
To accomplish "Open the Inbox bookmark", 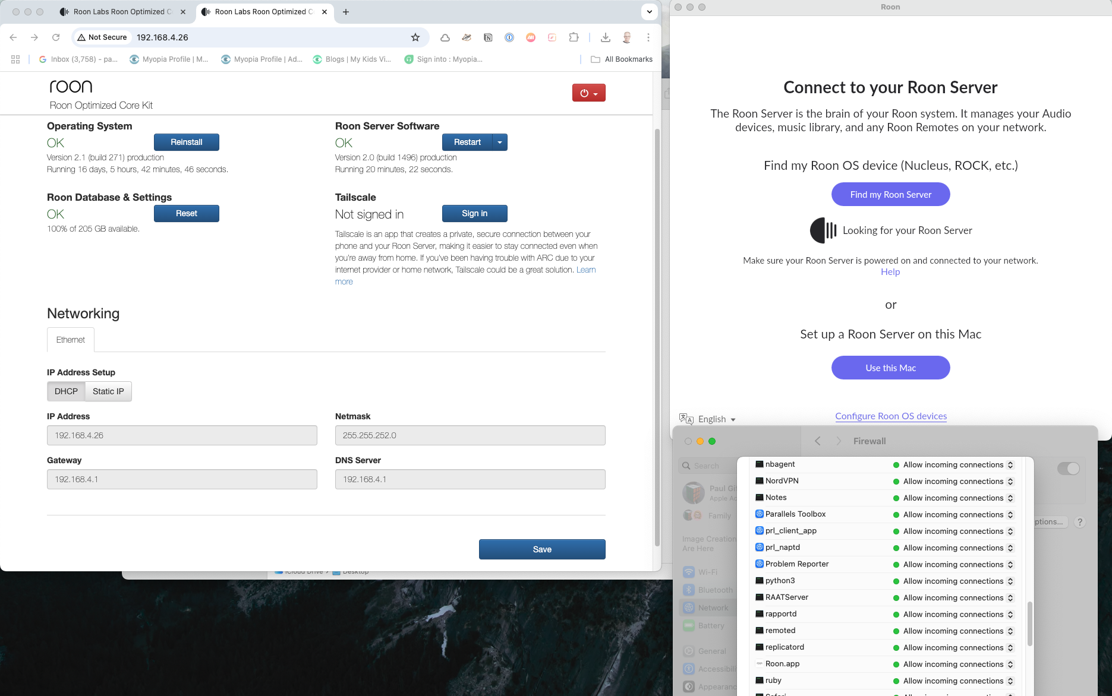I will tap(78, 59).
